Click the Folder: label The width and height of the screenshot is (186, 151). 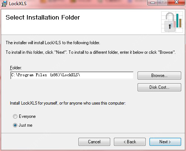click(x=16, y=68)
